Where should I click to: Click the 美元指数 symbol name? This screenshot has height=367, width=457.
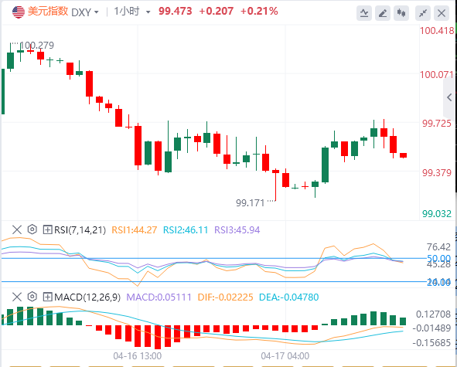[x=48, y=12]
